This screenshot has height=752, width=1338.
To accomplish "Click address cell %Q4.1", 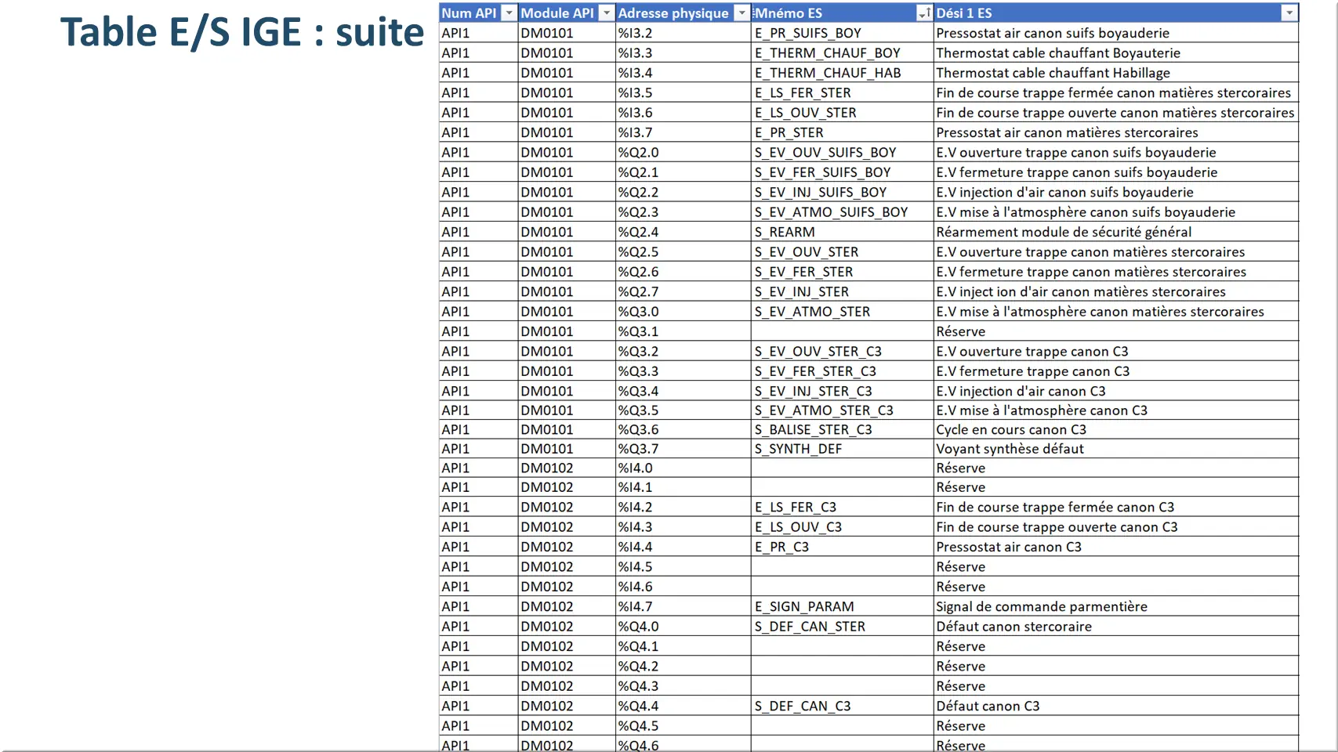I will point(683,646).
